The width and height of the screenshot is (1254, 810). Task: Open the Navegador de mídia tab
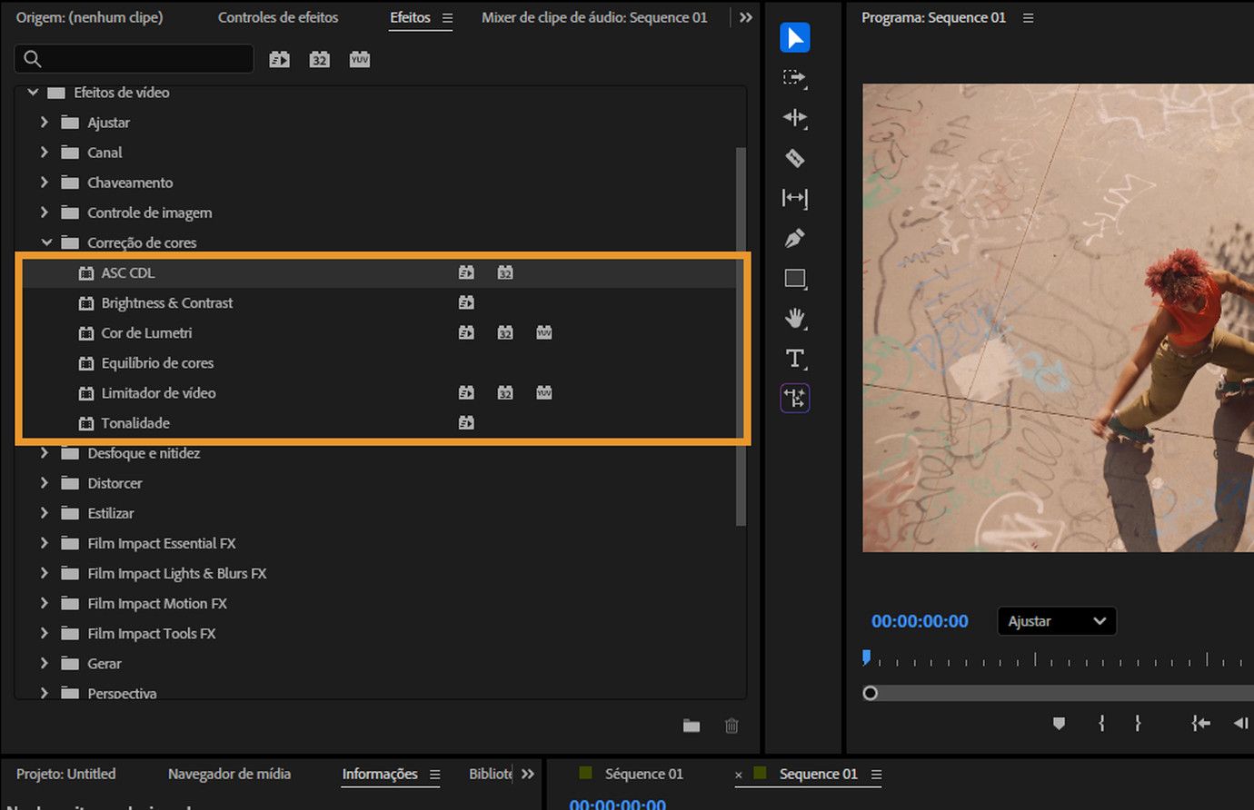pos(229,774)
